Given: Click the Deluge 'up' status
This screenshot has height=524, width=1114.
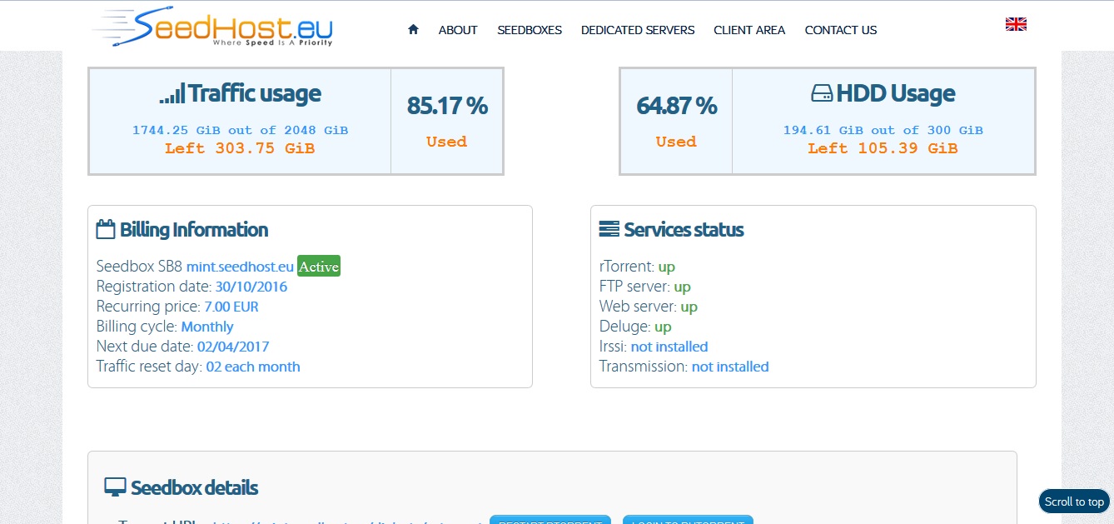Looking at the screenshot, I should click(663, 327).
